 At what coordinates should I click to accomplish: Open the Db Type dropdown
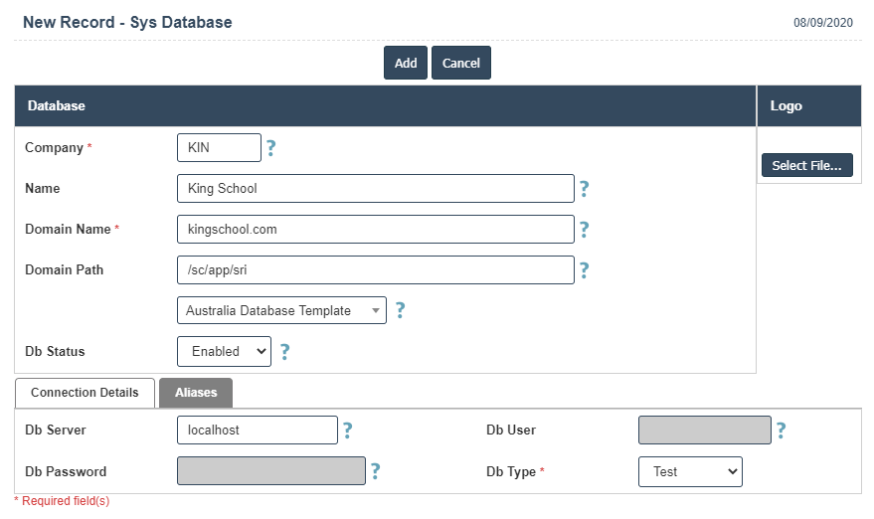tap(690, 471)
